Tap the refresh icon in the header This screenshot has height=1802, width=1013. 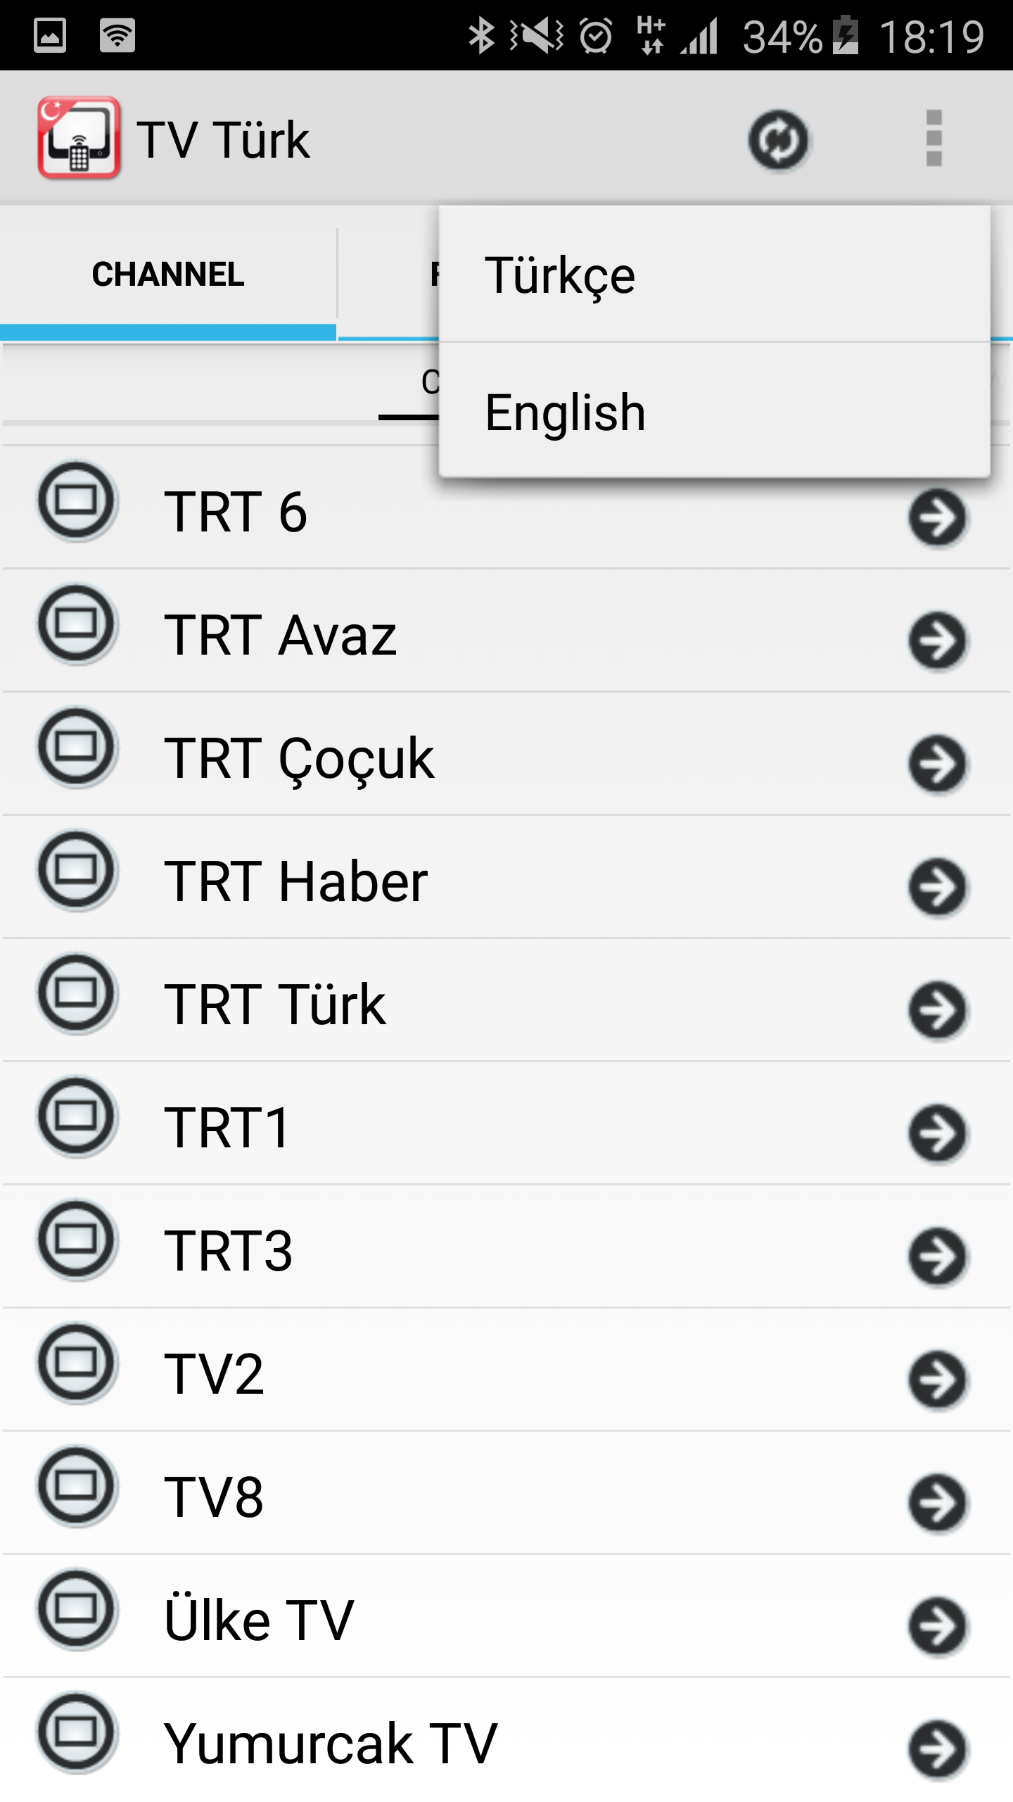(x=778, y=140)
